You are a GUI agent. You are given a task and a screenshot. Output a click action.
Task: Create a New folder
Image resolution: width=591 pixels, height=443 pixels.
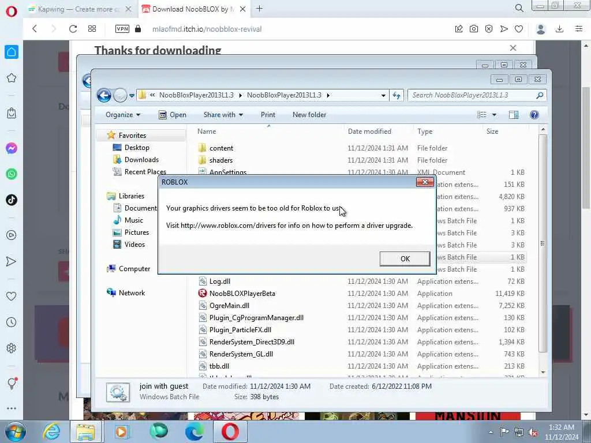click(x=309, y=115)
